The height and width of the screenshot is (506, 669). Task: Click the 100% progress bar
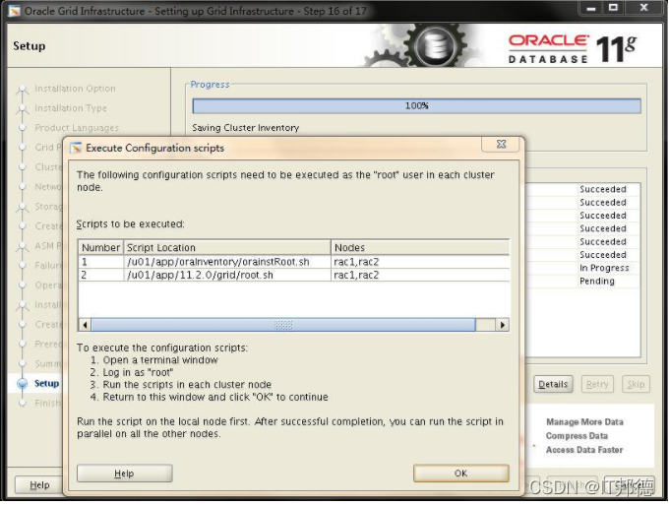tap(416, 106)
